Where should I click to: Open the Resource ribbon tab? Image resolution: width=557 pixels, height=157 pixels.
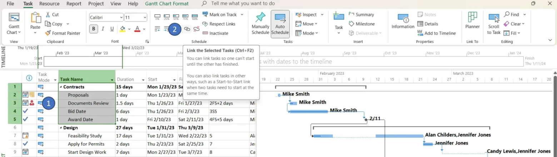[x=49, y=4]
